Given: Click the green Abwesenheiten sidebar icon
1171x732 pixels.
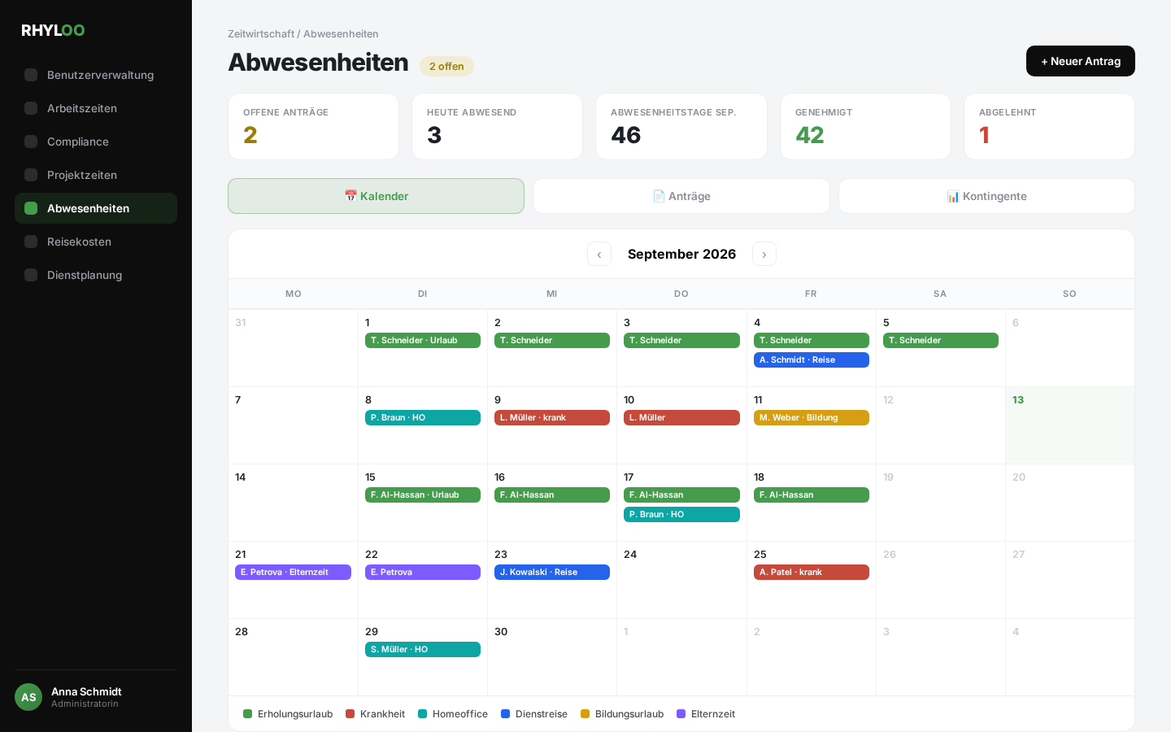Looking at the screenshot, I should (x=31, y=208).
